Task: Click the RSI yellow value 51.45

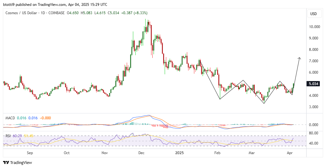Action: coord(29,136)
